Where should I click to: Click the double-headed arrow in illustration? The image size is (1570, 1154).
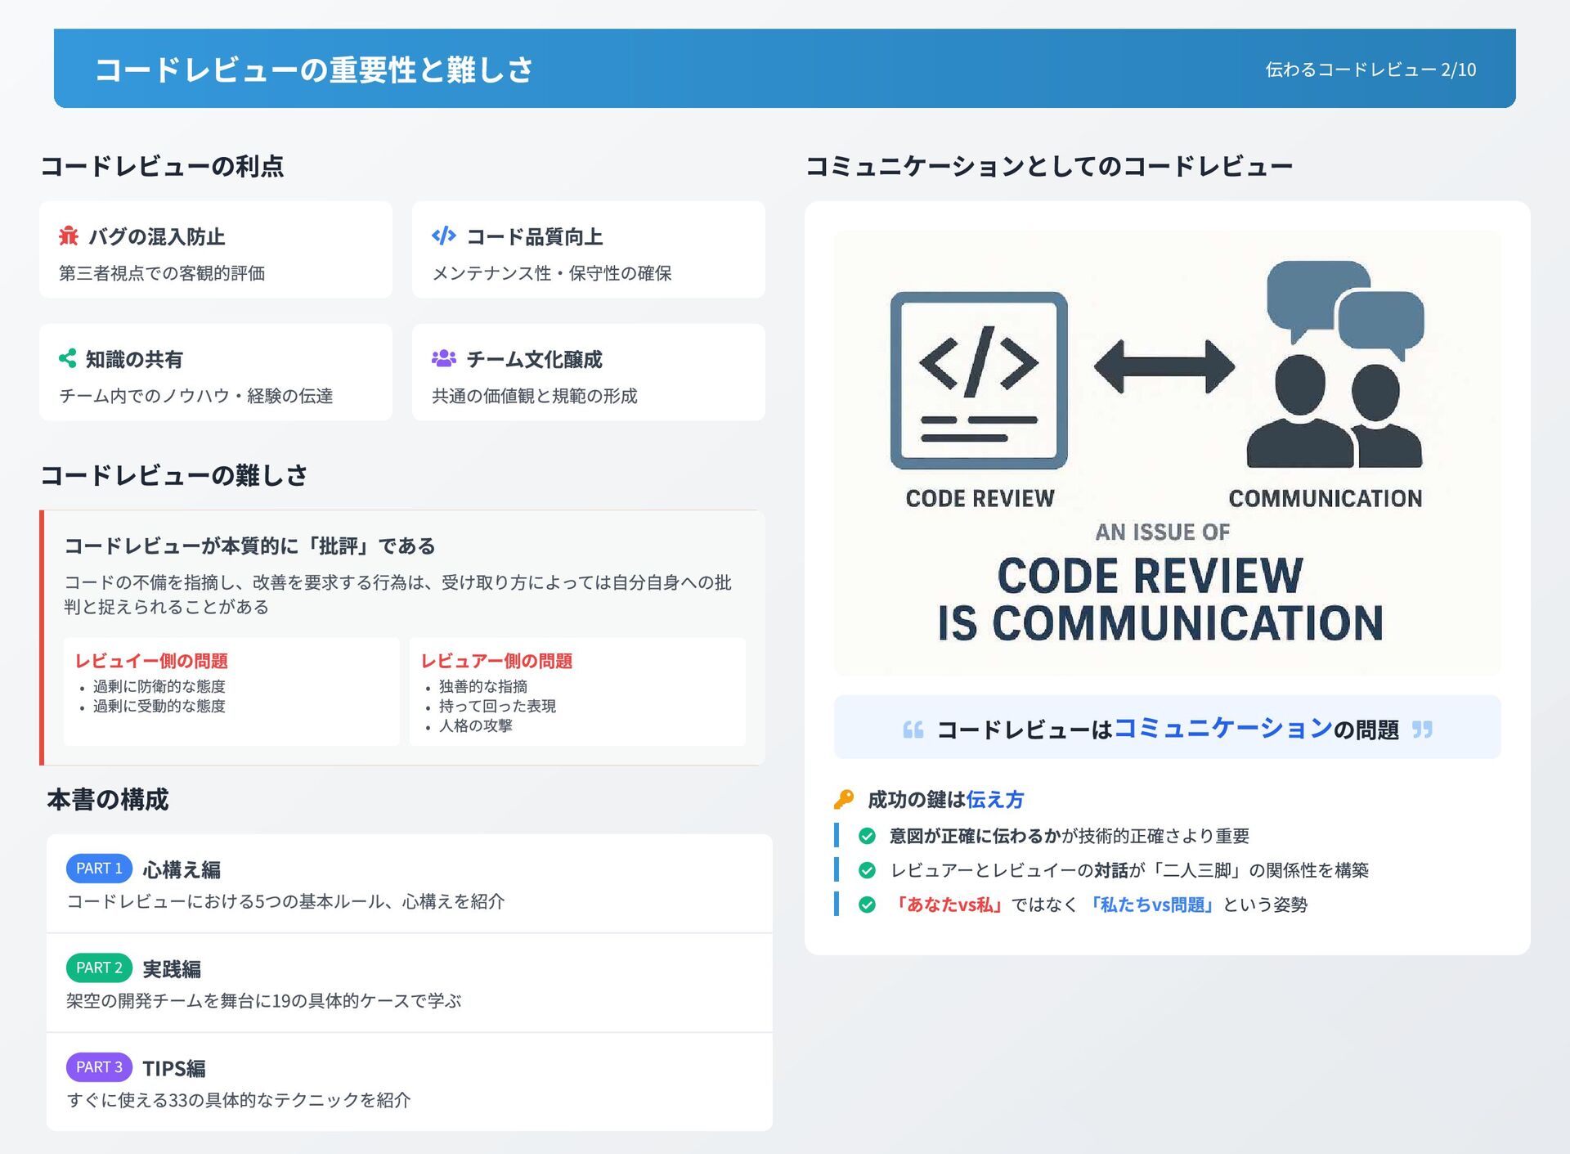click(x=1164, y=366)
